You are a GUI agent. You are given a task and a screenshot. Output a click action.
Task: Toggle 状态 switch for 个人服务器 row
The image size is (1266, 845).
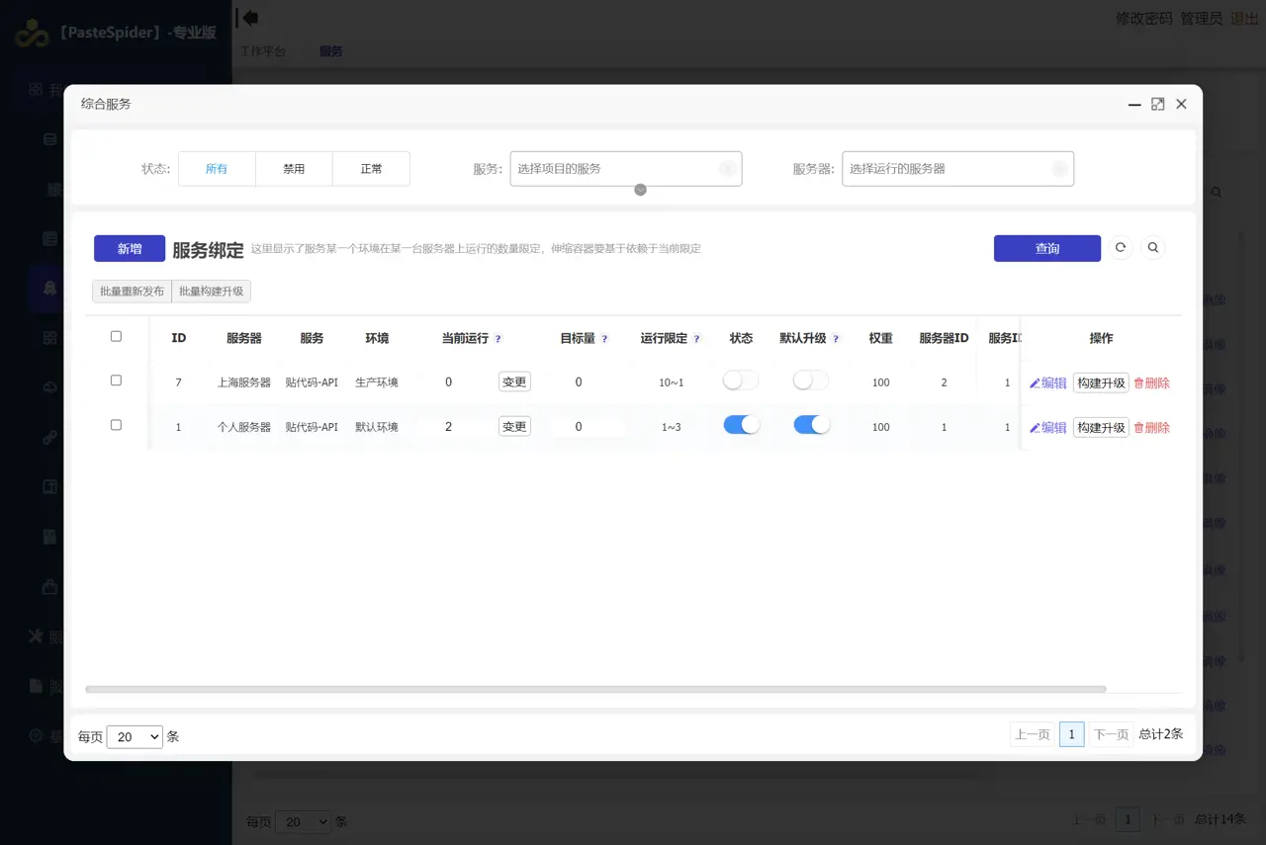point(742,425)
